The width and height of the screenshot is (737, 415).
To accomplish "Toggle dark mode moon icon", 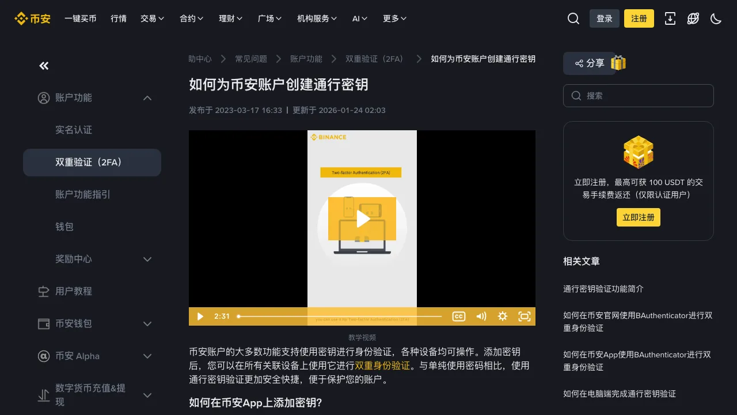I will click(716, 18).
